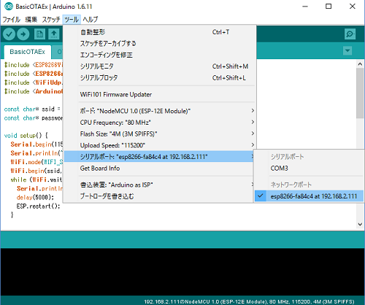Click the void setup() code line

tap(26, 136)
